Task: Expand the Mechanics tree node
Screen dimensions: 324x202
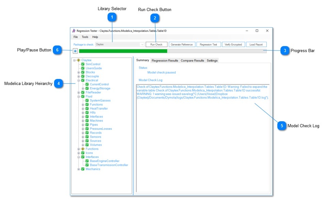Action: tap(78, 169)
